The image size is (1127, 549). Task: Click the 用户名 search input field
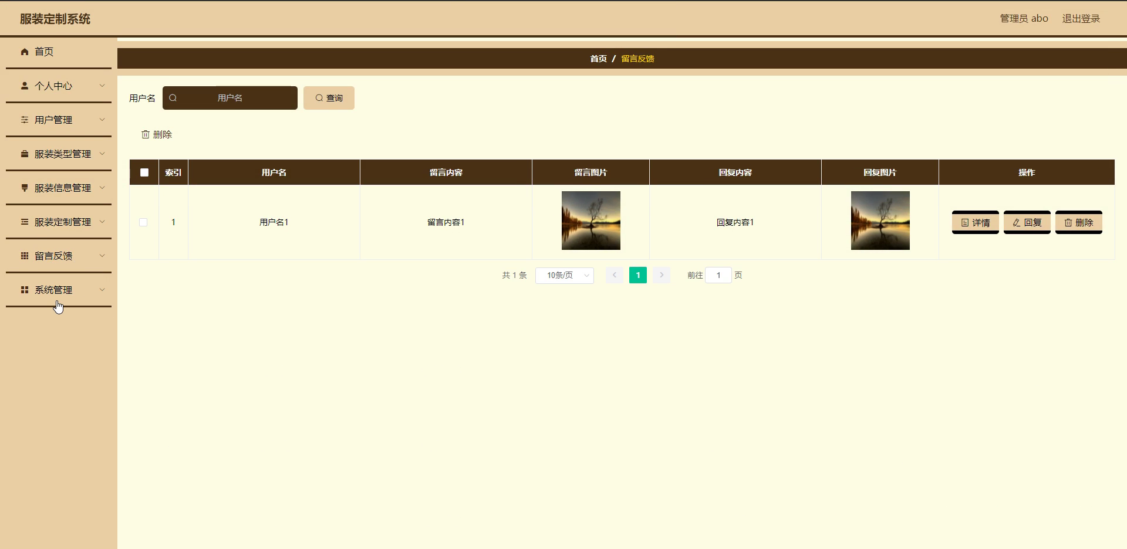[x=230, y=98]
